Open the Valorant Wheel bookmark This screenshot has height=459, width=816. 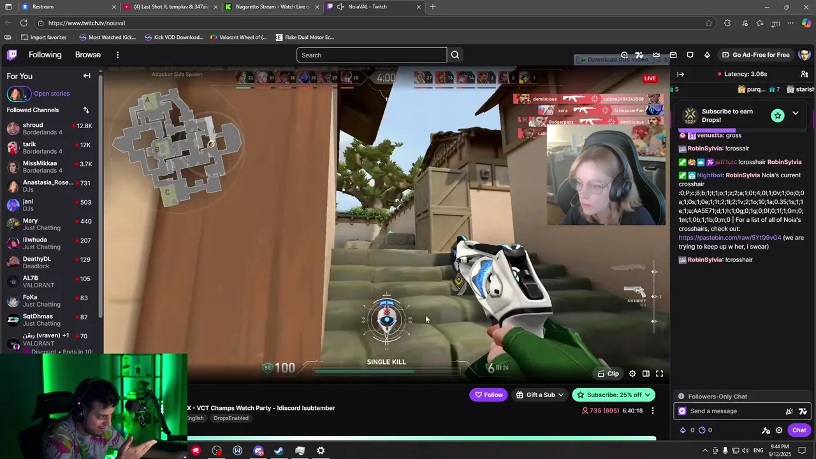pyautogui.click(x=238, y=38)
